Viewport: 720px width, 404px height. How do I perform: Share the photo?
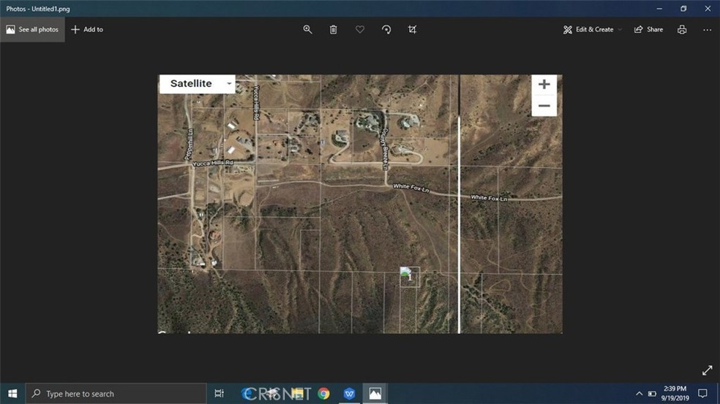click(x=648, y=29)
